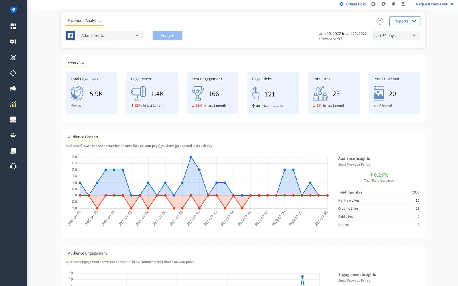Switch to the Overview tab
The image size is (458, 286).
click(x=76, y=63)
